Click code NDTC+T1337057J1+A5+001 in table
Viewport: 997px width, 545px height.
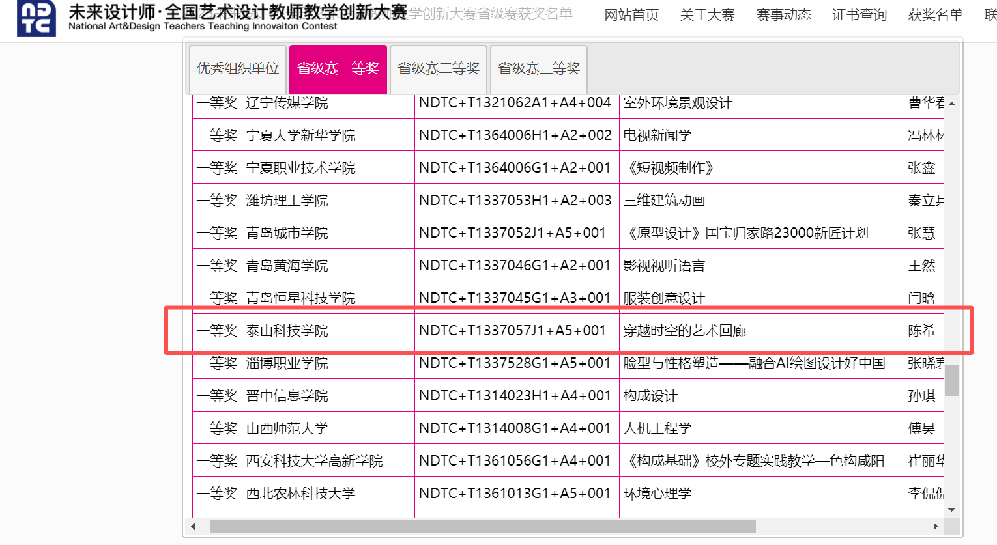pos(513,331)
